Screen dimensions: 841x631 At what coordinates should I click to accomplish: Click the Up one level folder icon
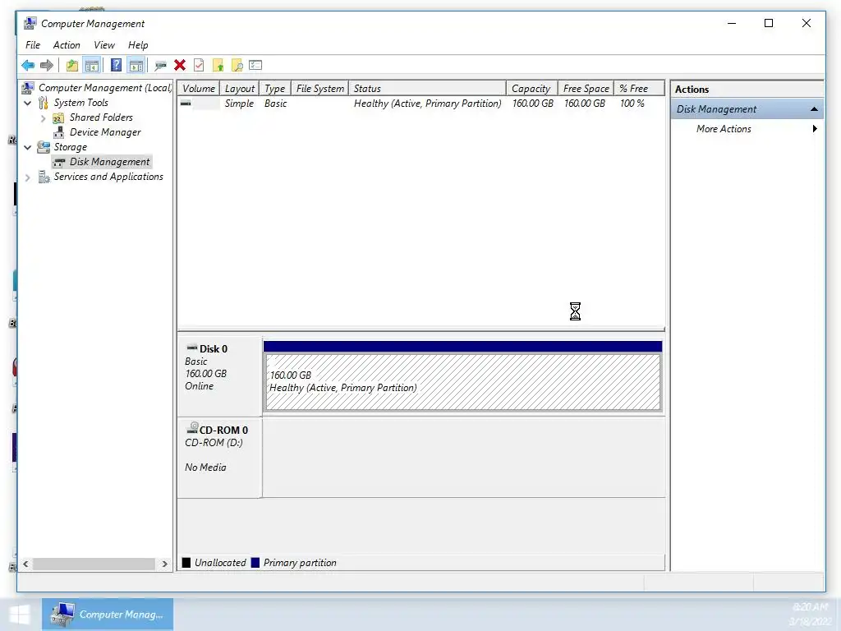pos(72,66)
